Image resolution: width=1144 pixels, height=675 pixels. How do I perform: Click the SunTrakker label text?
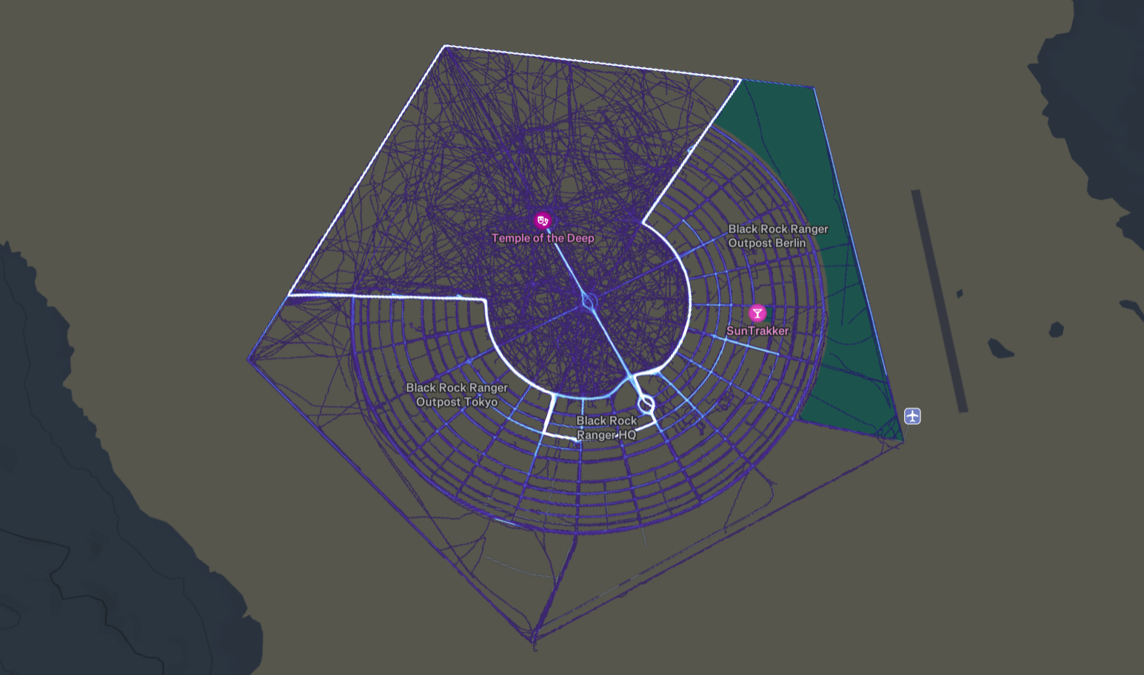tap(758, 332)
